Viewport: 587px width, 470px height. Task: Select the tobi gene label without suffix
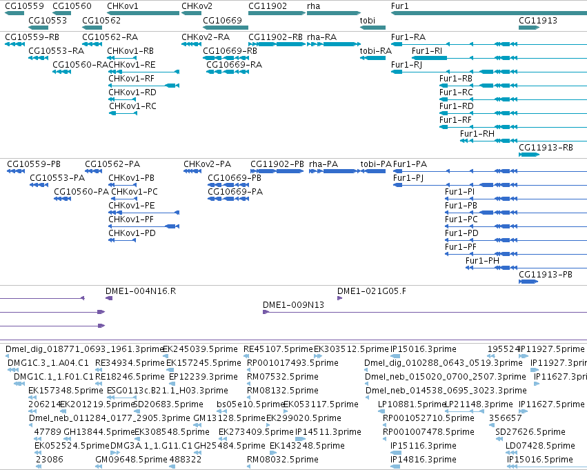(367, 20)
